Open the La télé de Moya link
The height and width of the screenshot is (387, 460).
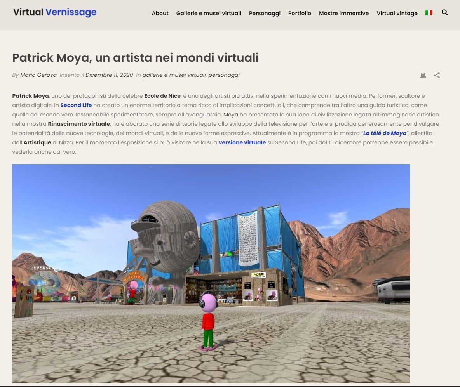coord(385,133)
